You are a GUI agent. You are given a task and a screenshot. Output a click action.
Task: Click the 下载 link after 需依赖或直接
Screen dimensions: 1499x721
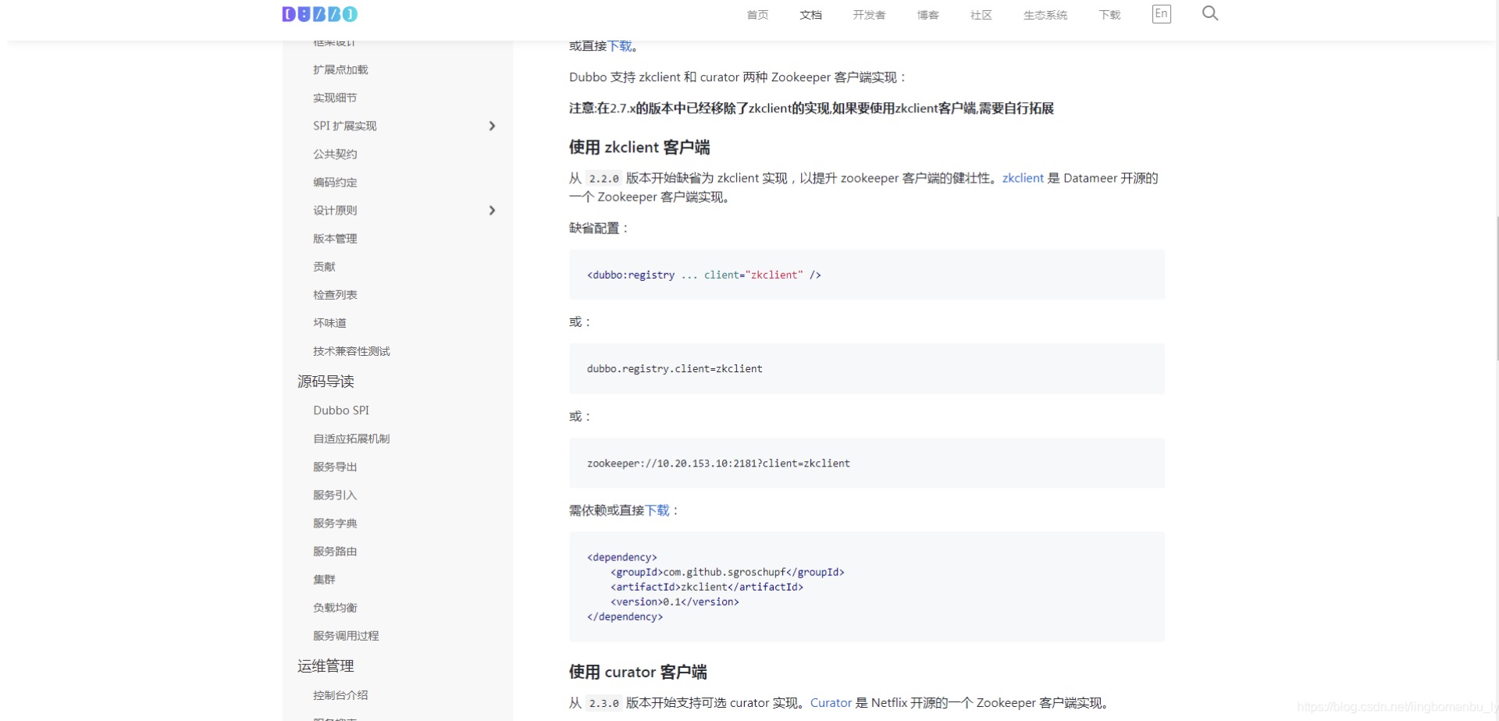(x=658, y=510)
